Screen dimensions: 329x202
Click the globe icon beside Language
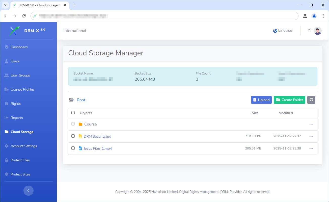(275, 31)
